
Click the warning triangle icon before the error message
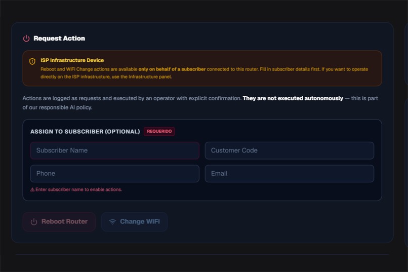32,190
